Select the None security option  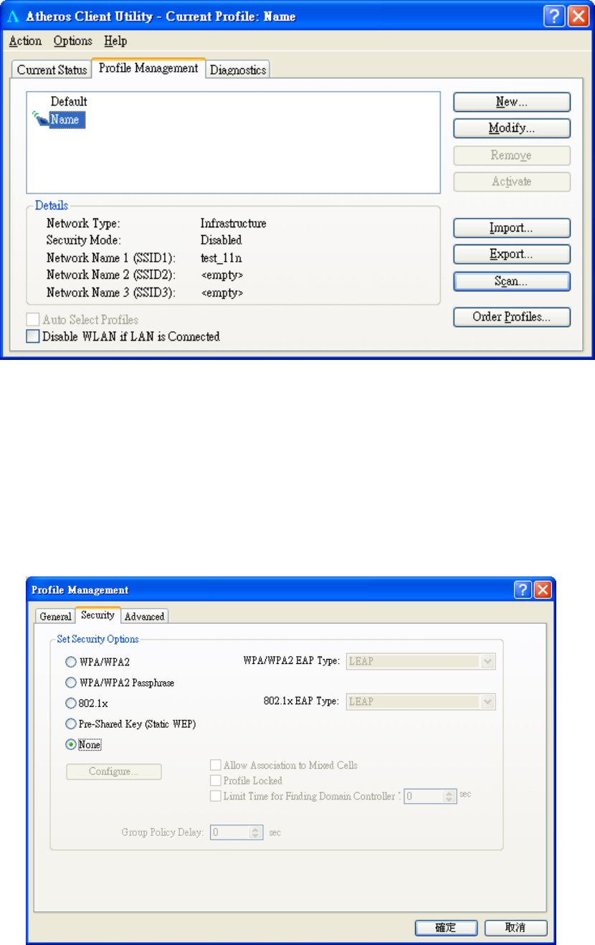coord(71,745)
